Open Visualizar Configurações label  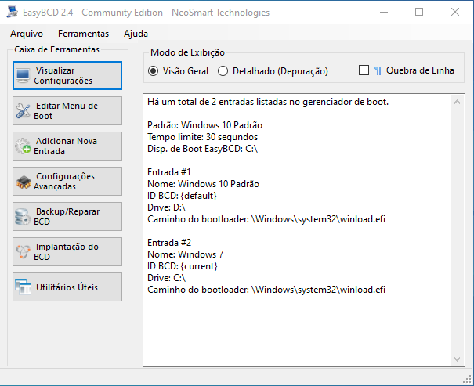63,75
